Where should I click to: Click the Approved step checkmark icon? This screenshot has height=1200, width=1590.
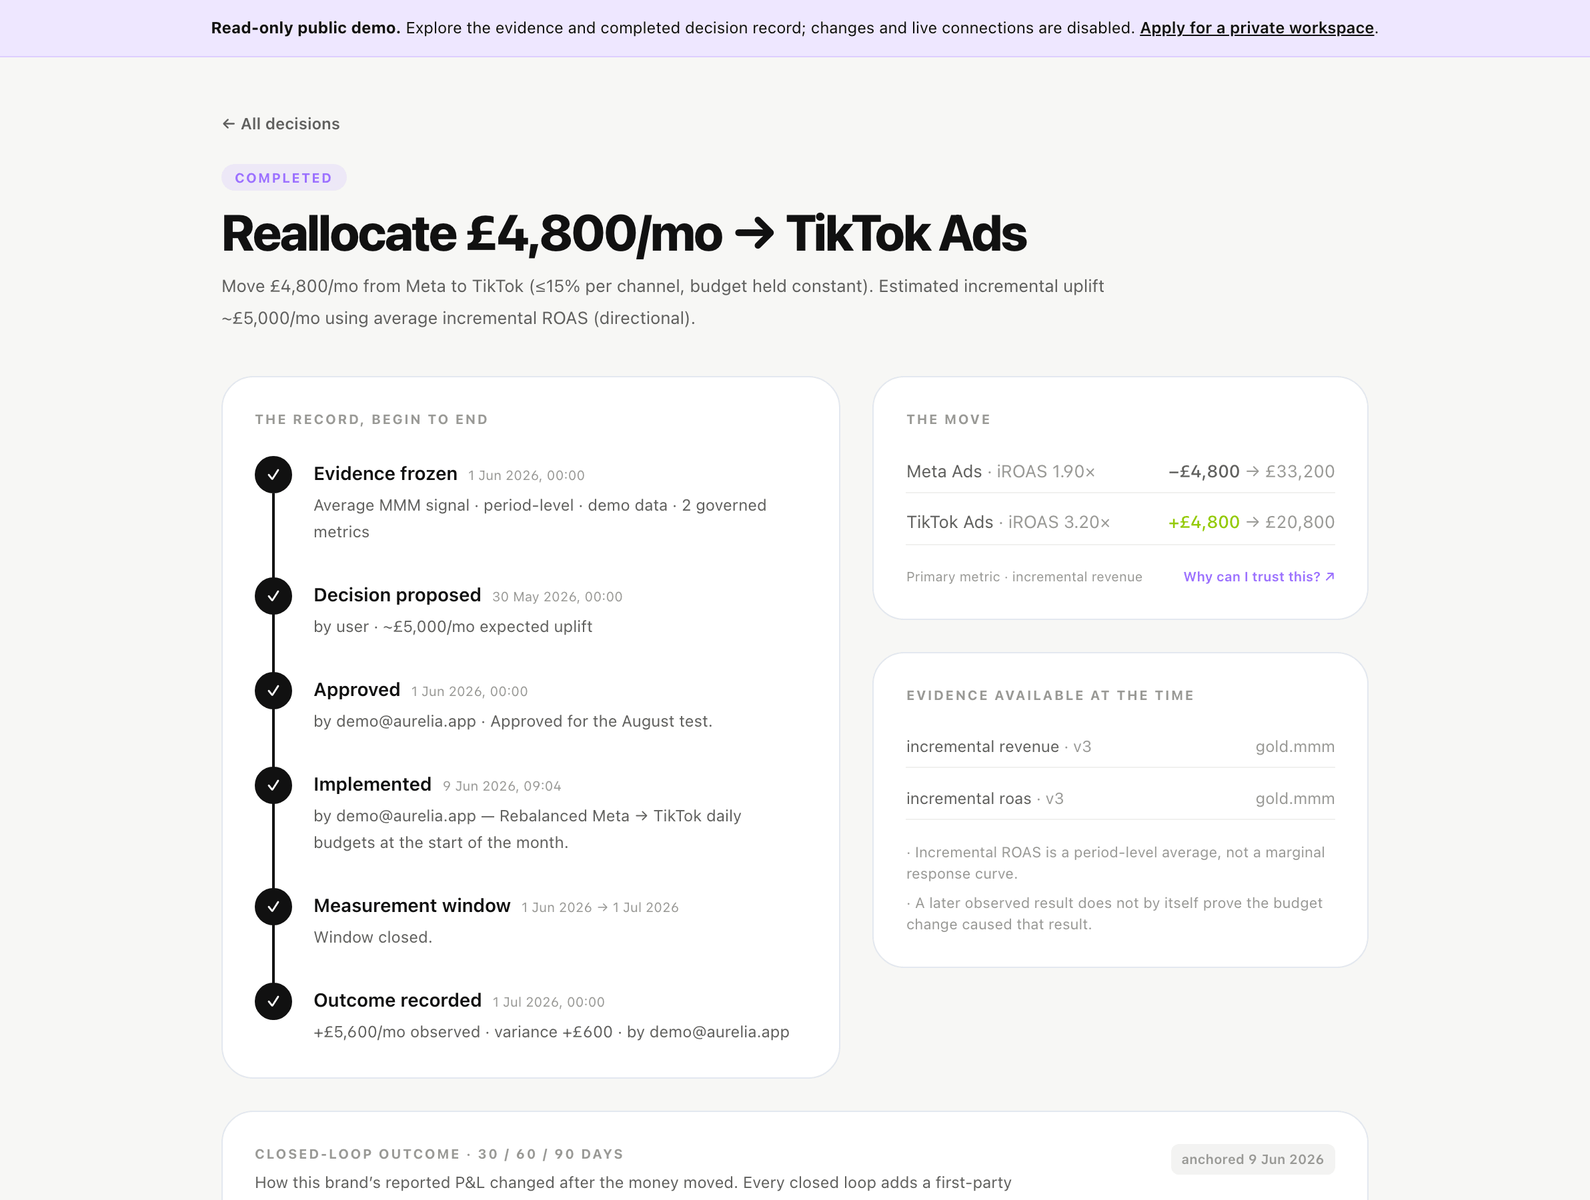click(x=273, y=691)
